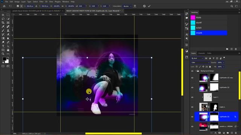241x135 pixels.
Task: Open the workspace switcher at top right
Action: point(236,6)
